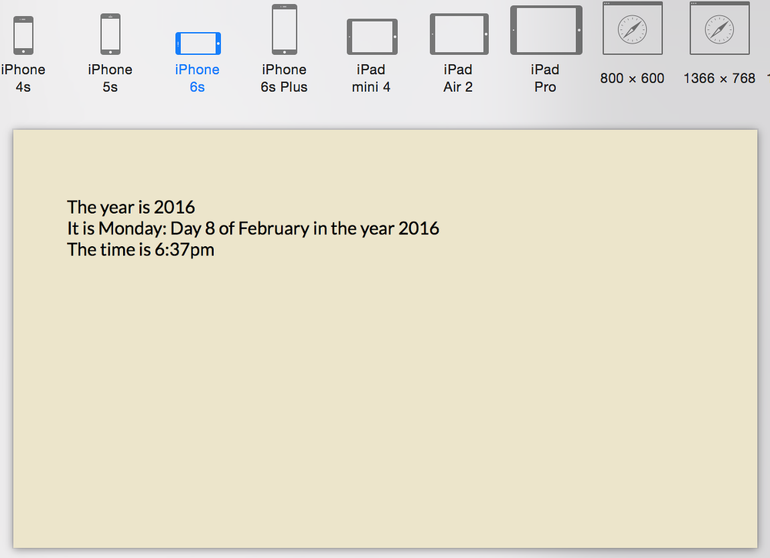The image size is (770, 558).
Task: Click the blue "iPhone 6s" text label
Action: click(197, 78)
